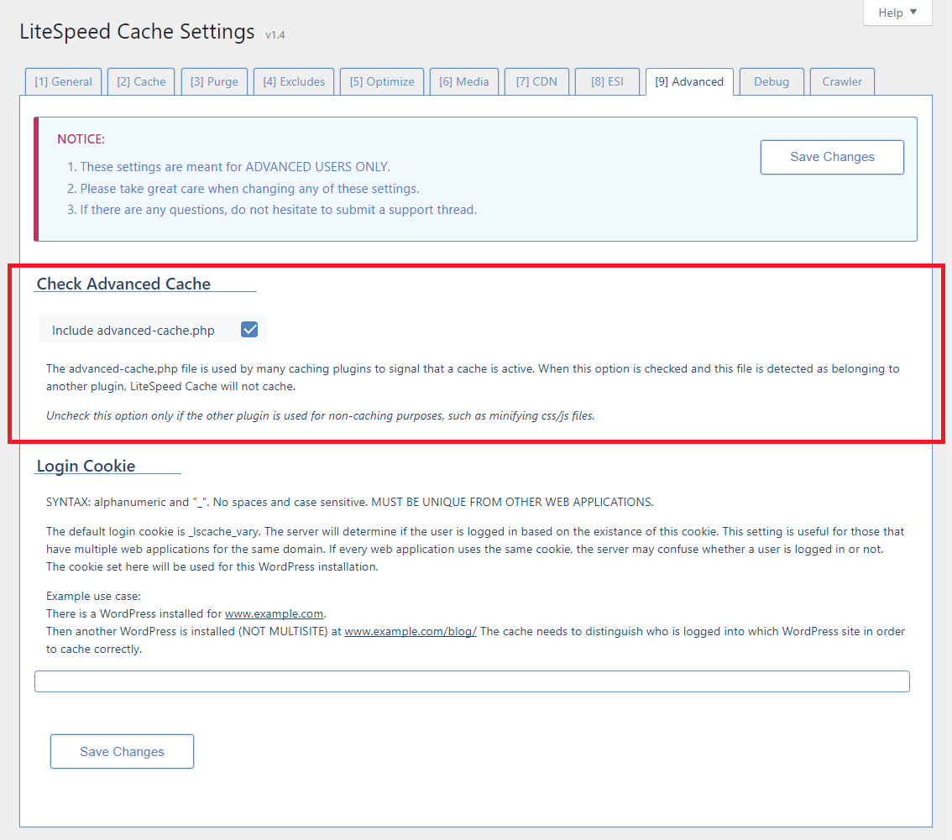
Task: Switch to the [6] Media tab
Action: [464, 81]
